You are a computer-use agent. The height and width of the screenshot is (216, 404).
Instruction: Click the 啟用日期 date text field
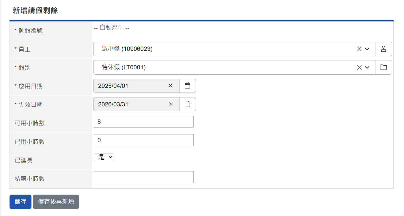click(130, 86)
